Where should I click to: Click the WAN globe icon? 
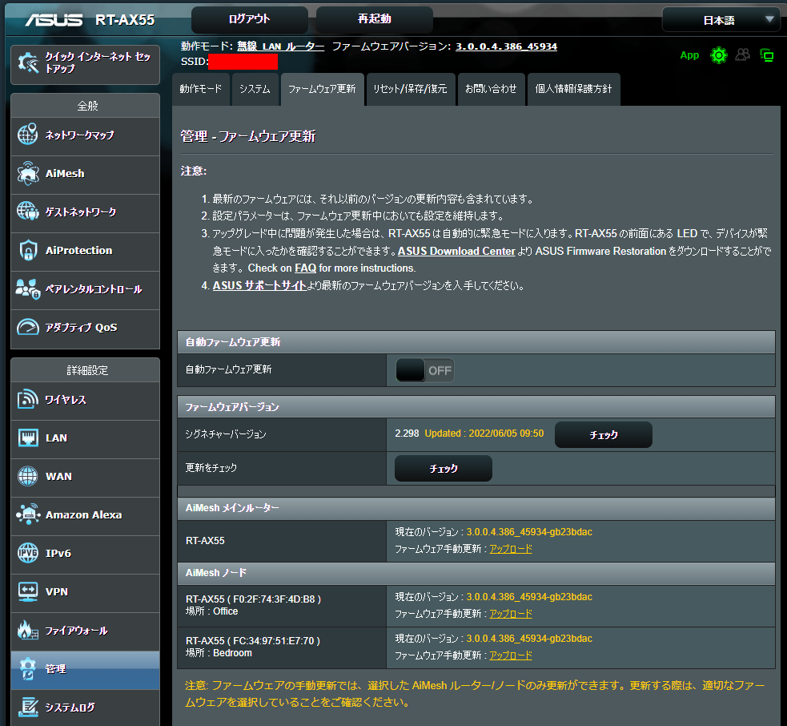27,476
